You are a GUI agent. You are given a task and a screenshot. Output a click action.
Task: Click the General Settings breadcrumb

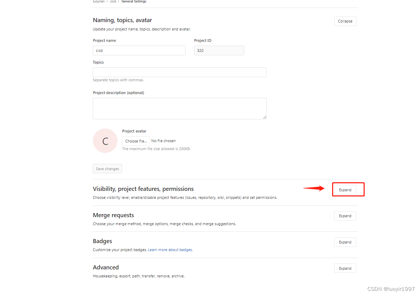coord(134,2)
